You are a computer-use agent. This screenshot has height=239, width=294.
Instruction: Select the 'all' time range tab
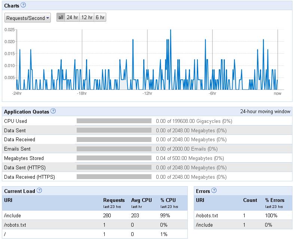(x=61, y=18)
